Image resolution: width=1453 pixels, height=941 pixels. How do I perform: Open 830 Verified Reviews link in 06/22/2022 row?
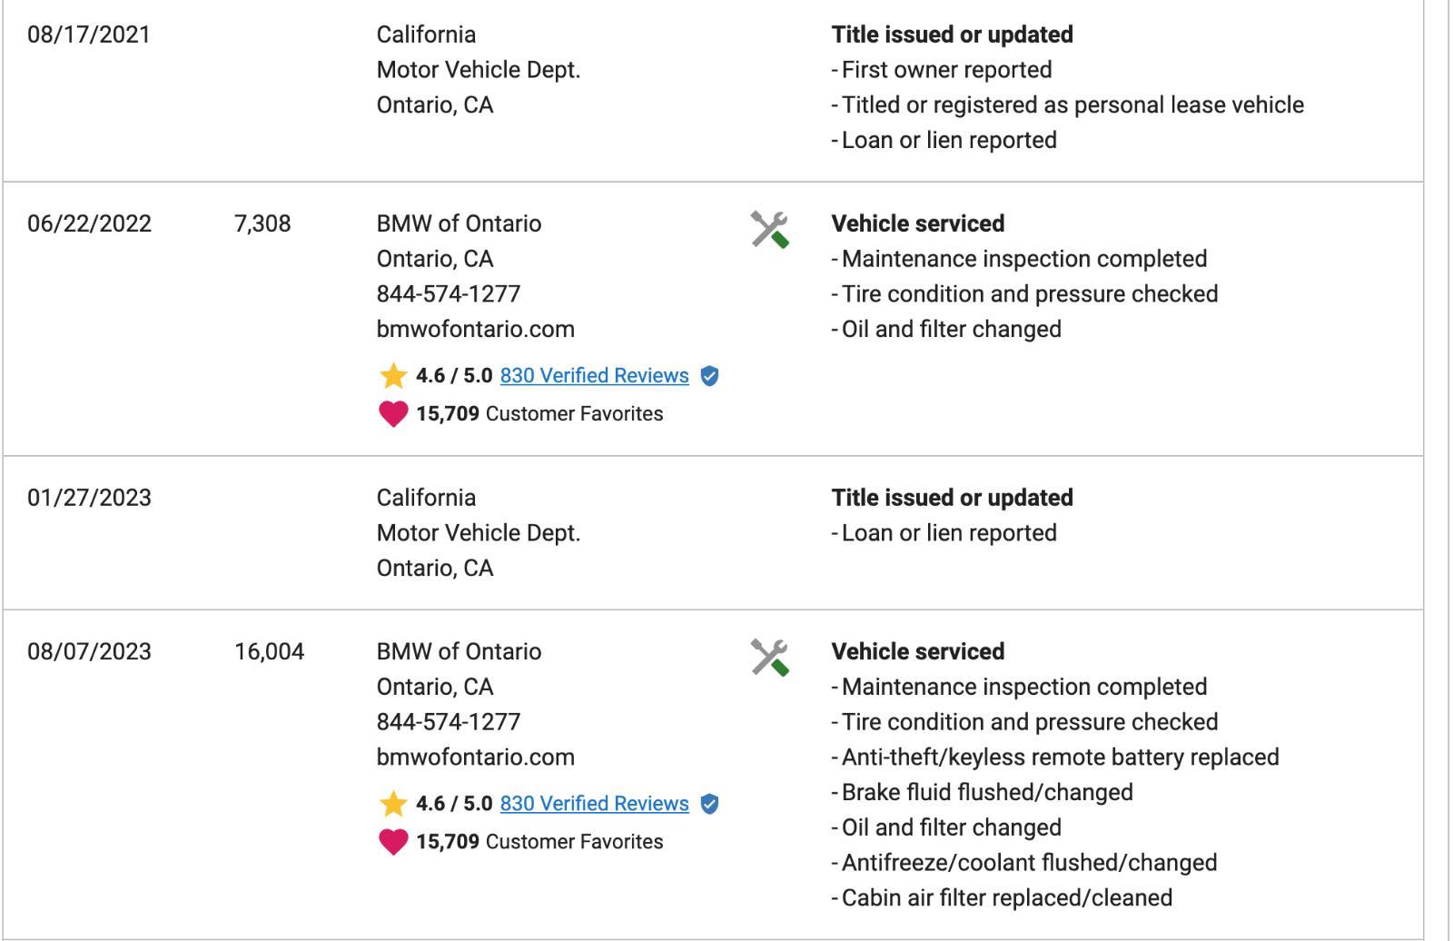coord(594,375)
